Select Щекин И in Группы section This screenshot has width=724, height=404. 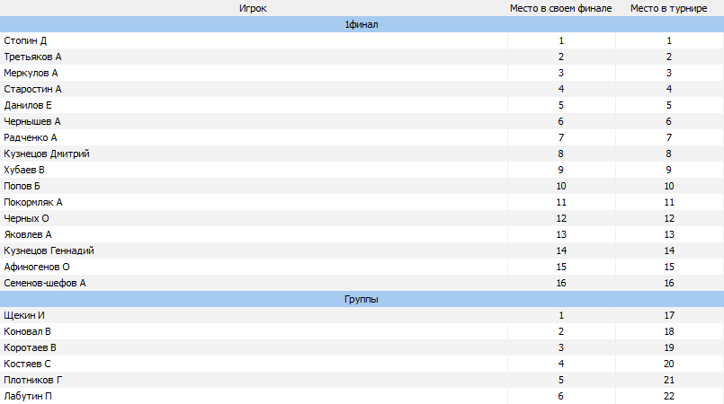tap(24, 315)
